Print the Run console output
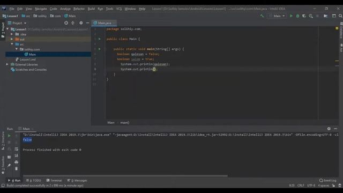This screenshot has width=343, height=193. tap(17, 162)
